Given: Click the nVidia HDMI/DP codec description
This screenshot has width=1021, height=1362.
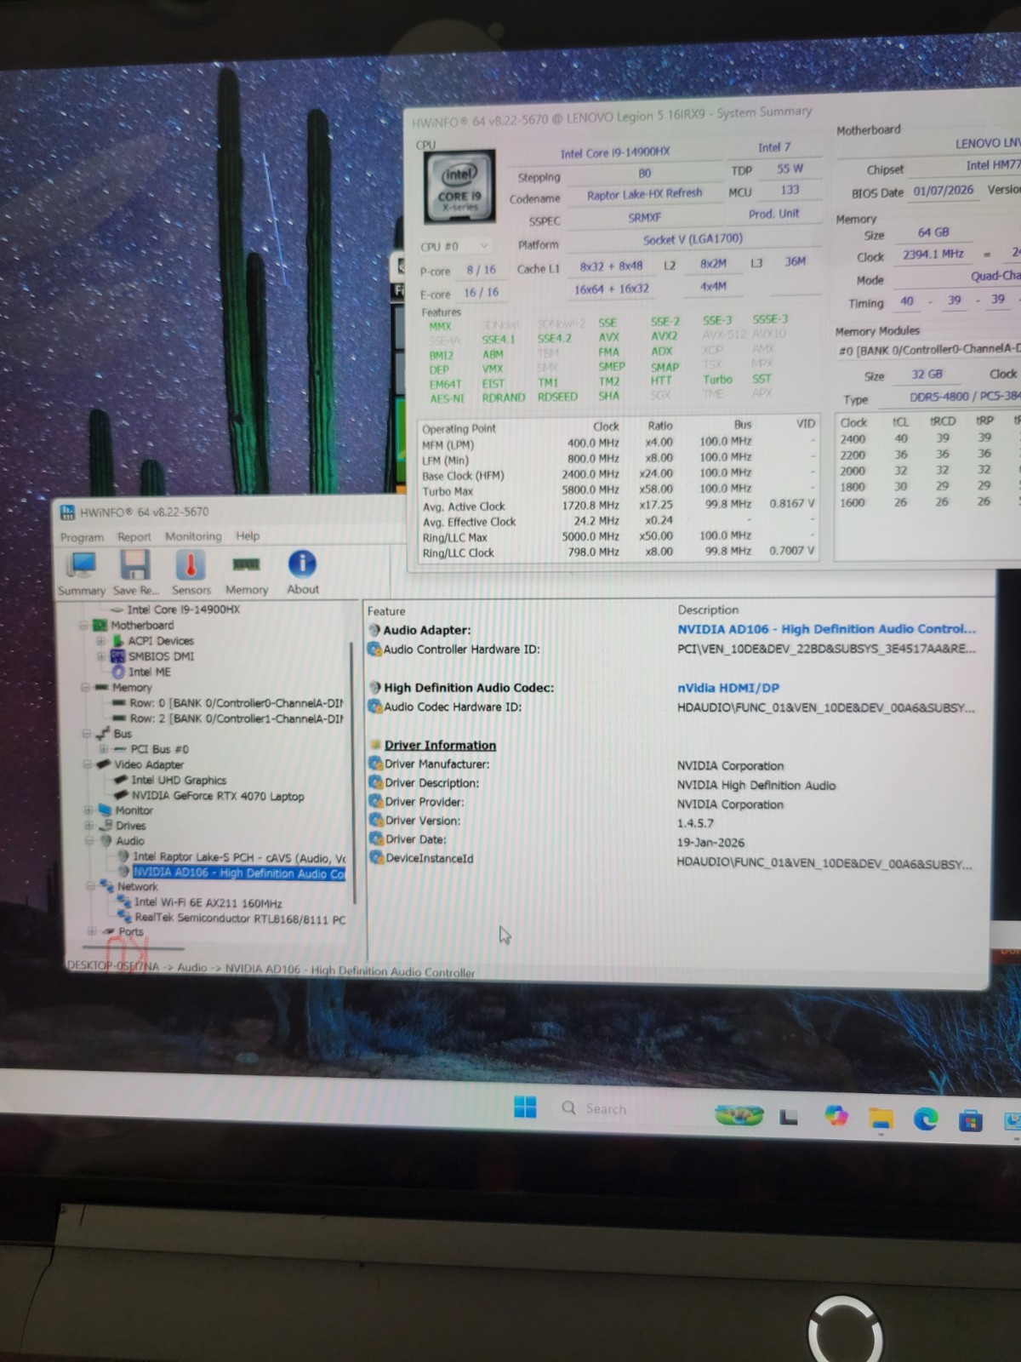Looking at the screenshot, I should pos(728,688).
